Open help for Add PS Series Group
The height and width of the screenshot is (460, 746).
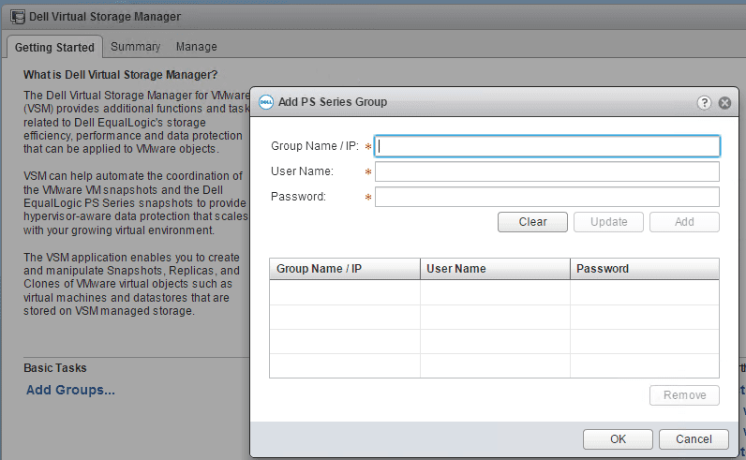coord(705,102)
